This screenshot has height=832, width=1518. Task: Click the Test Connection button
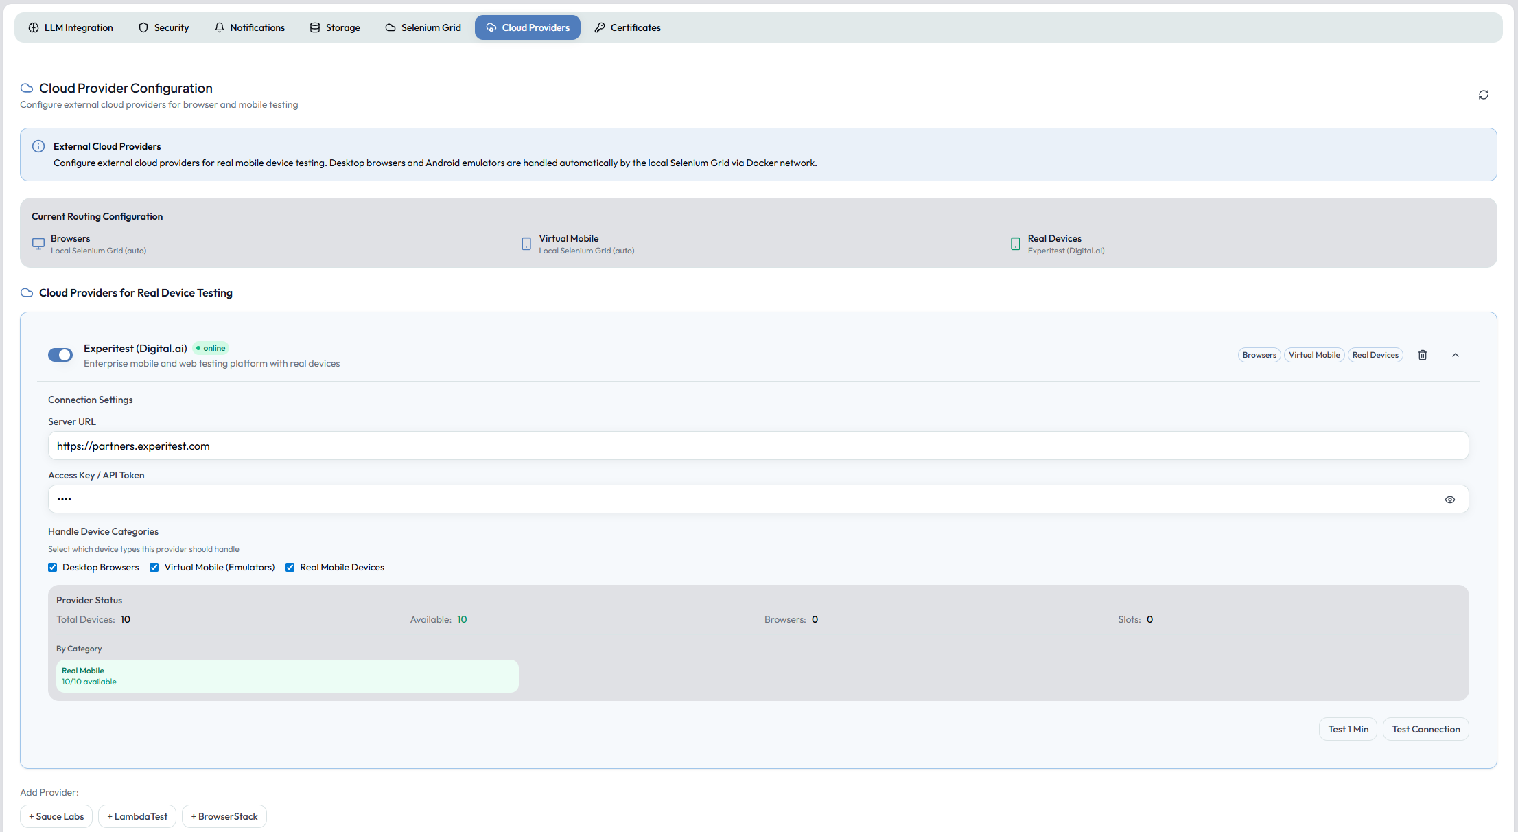(x=1426, y=729)
